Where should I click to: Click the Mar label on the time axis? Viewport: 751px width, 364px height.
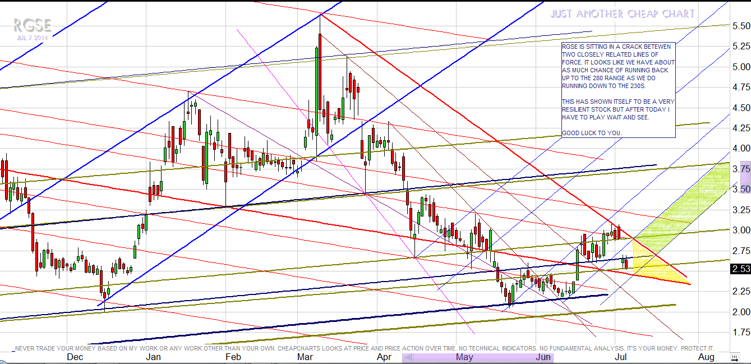[305, 357]
